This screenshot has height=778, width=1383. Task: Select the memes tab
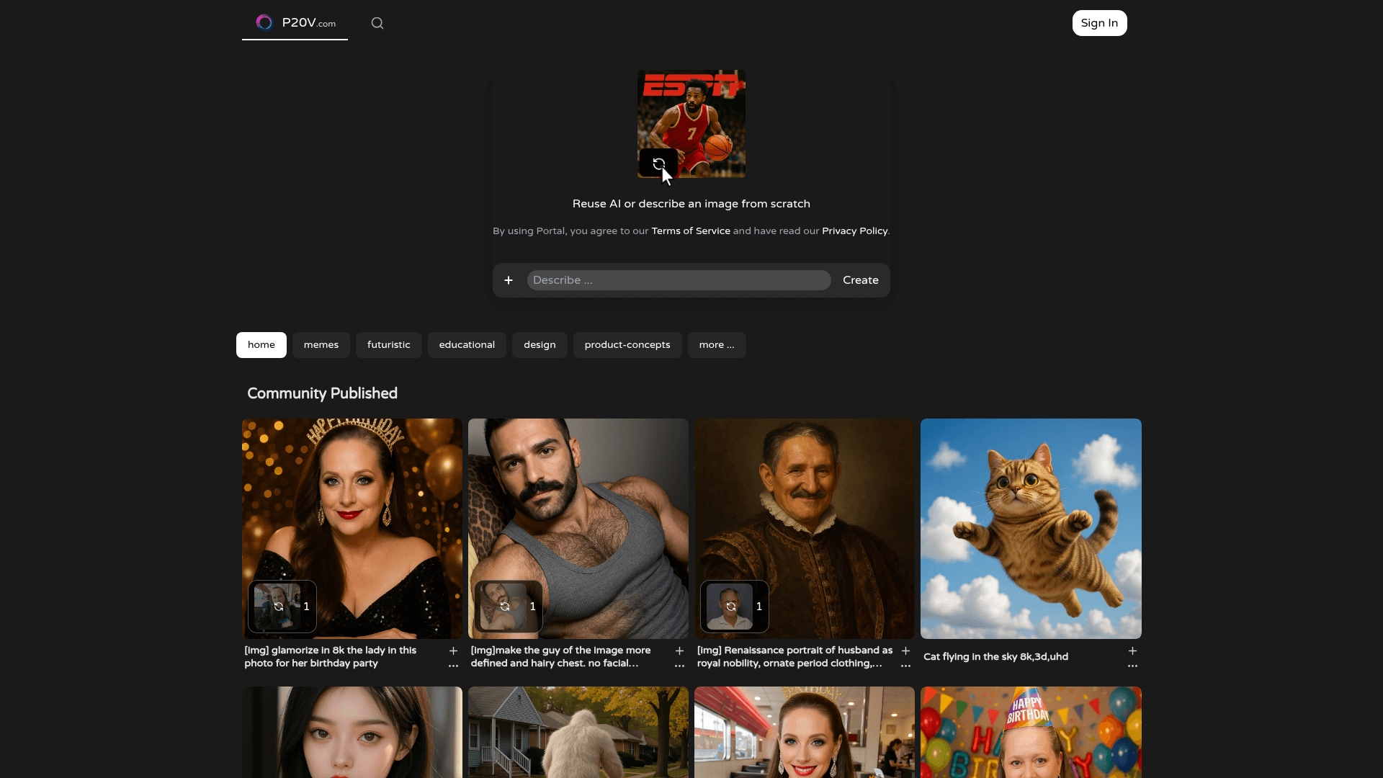[321, 345]
